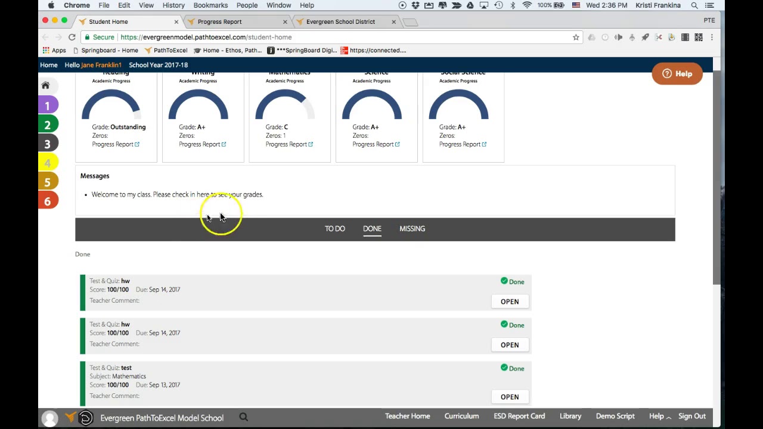Open the Bookmarks menu in menu bar
763x429 pixels.
(x=210, y=5)
